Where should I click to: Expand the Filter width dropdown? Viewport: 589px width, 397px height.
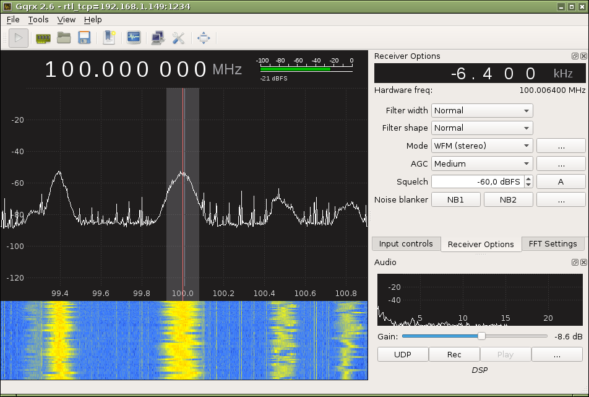[482, 110]
